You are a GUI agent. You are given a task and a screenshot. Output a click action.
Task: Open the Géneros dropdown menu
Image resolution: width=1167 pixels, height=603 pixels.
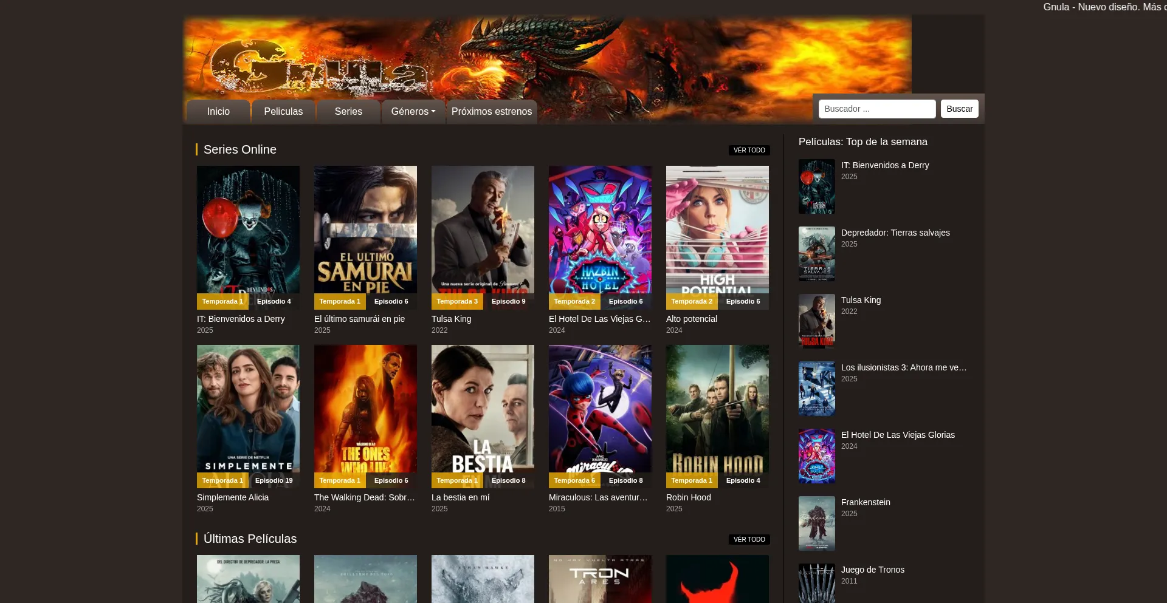pyautogui.click(x=413, y=112)
